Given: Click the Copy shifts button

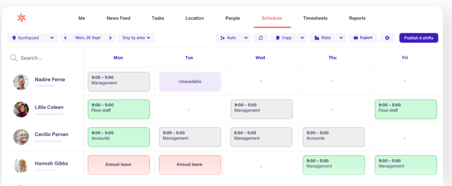Looking at the screenshot, I should [284, 38].
